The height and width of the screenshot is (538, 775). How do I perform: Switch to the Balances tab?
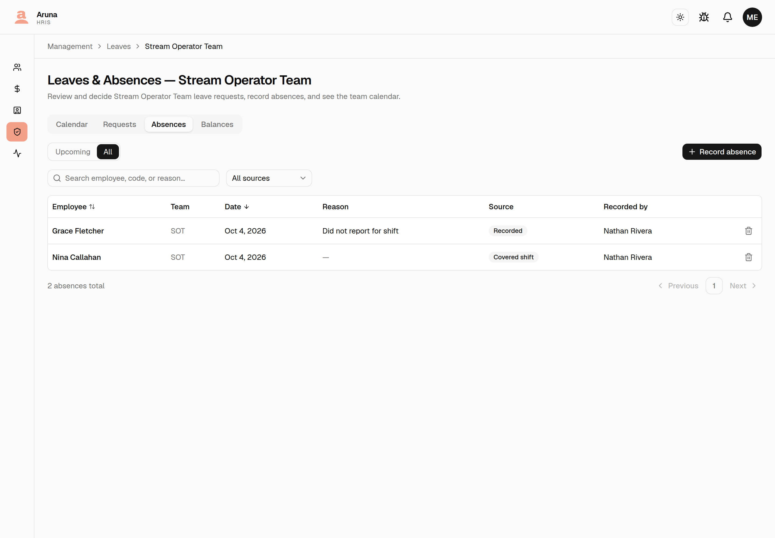pos(217,124)
